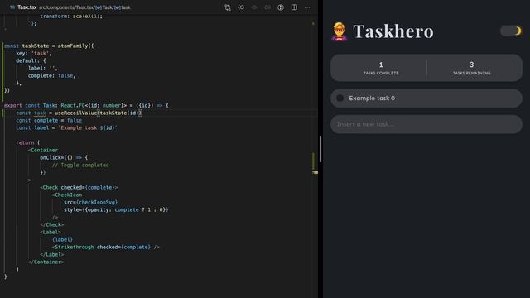The height and width of the screenshot is (298, 530).
Task: Check the circle for Example task 0
Action: coord(340,98)
